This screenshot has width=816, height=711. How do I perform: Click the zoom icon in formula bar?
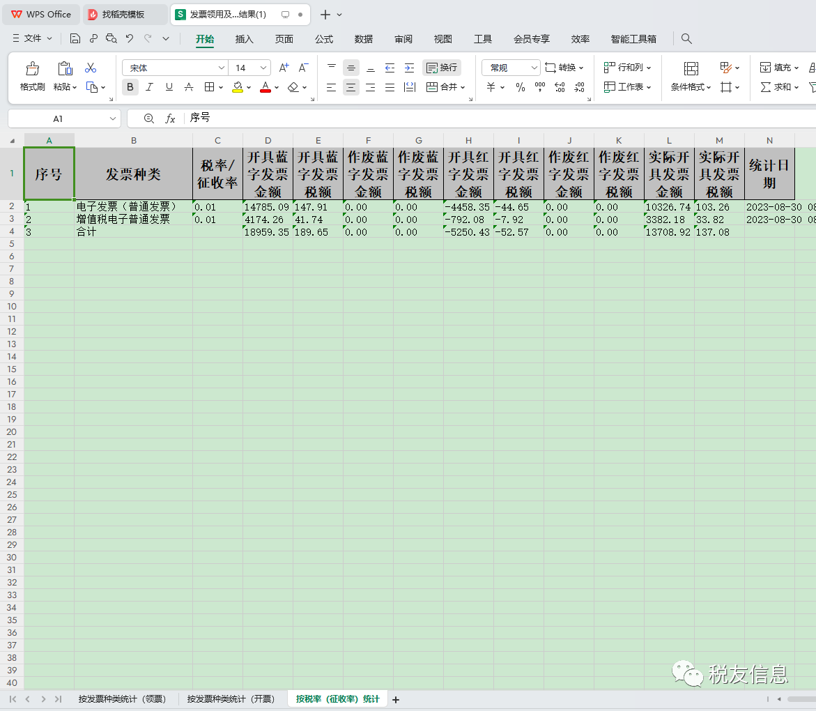click(149, 118)
